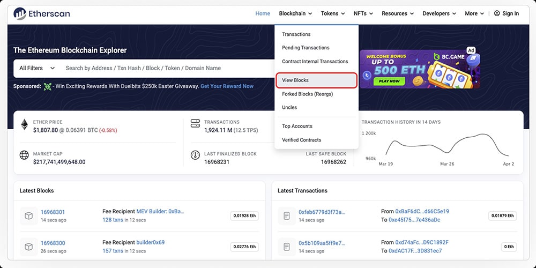The height and width of the screenshot is (268, 536).
Task: Choose Top Accounts menu entry
Action: [x=297, y=126]
